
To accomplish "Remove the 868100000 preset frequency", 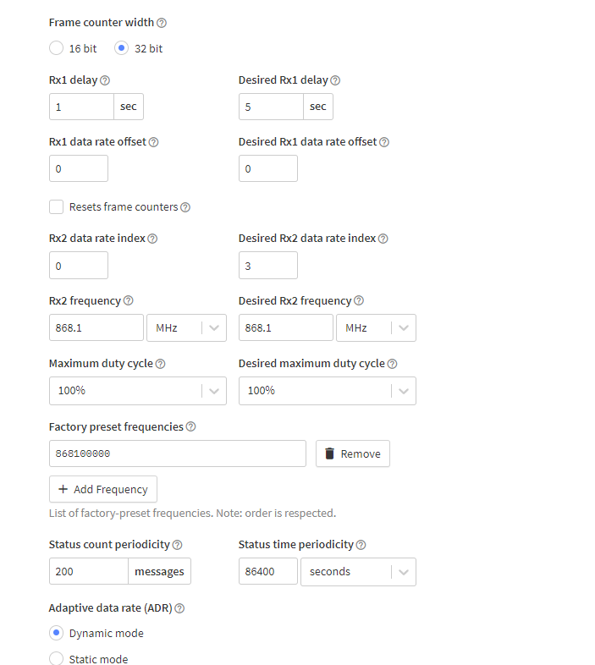I will [x=353, y=453].
